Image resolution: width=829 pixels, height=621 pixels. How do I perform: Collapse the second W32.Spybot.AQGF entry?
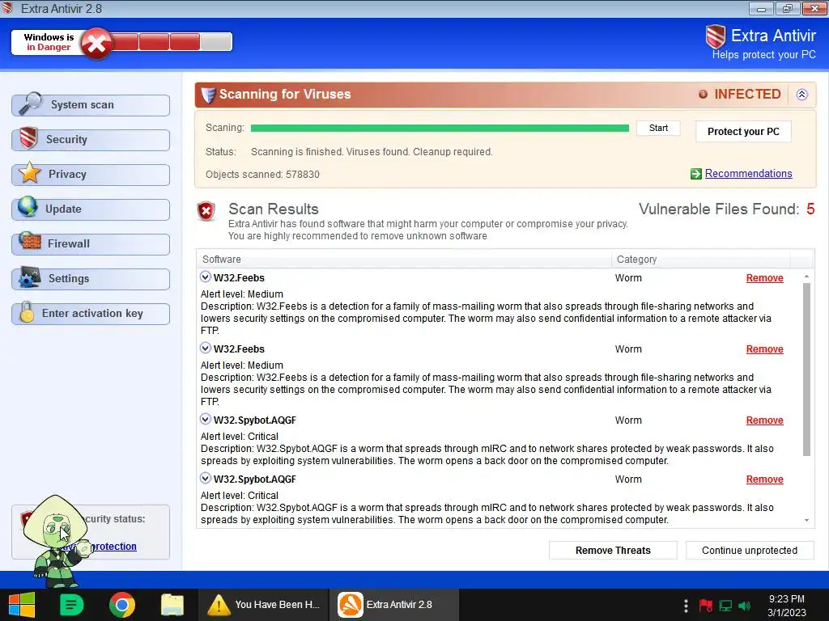pyautogui.click(x=205, y=479)
